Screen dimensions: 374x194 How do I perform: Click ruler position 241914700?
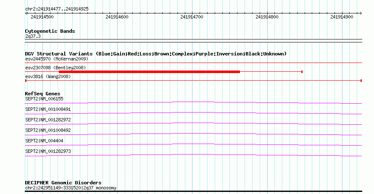(192, 17)
